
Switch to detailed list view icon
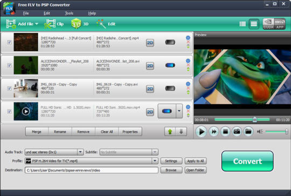[x=254, y=24]
